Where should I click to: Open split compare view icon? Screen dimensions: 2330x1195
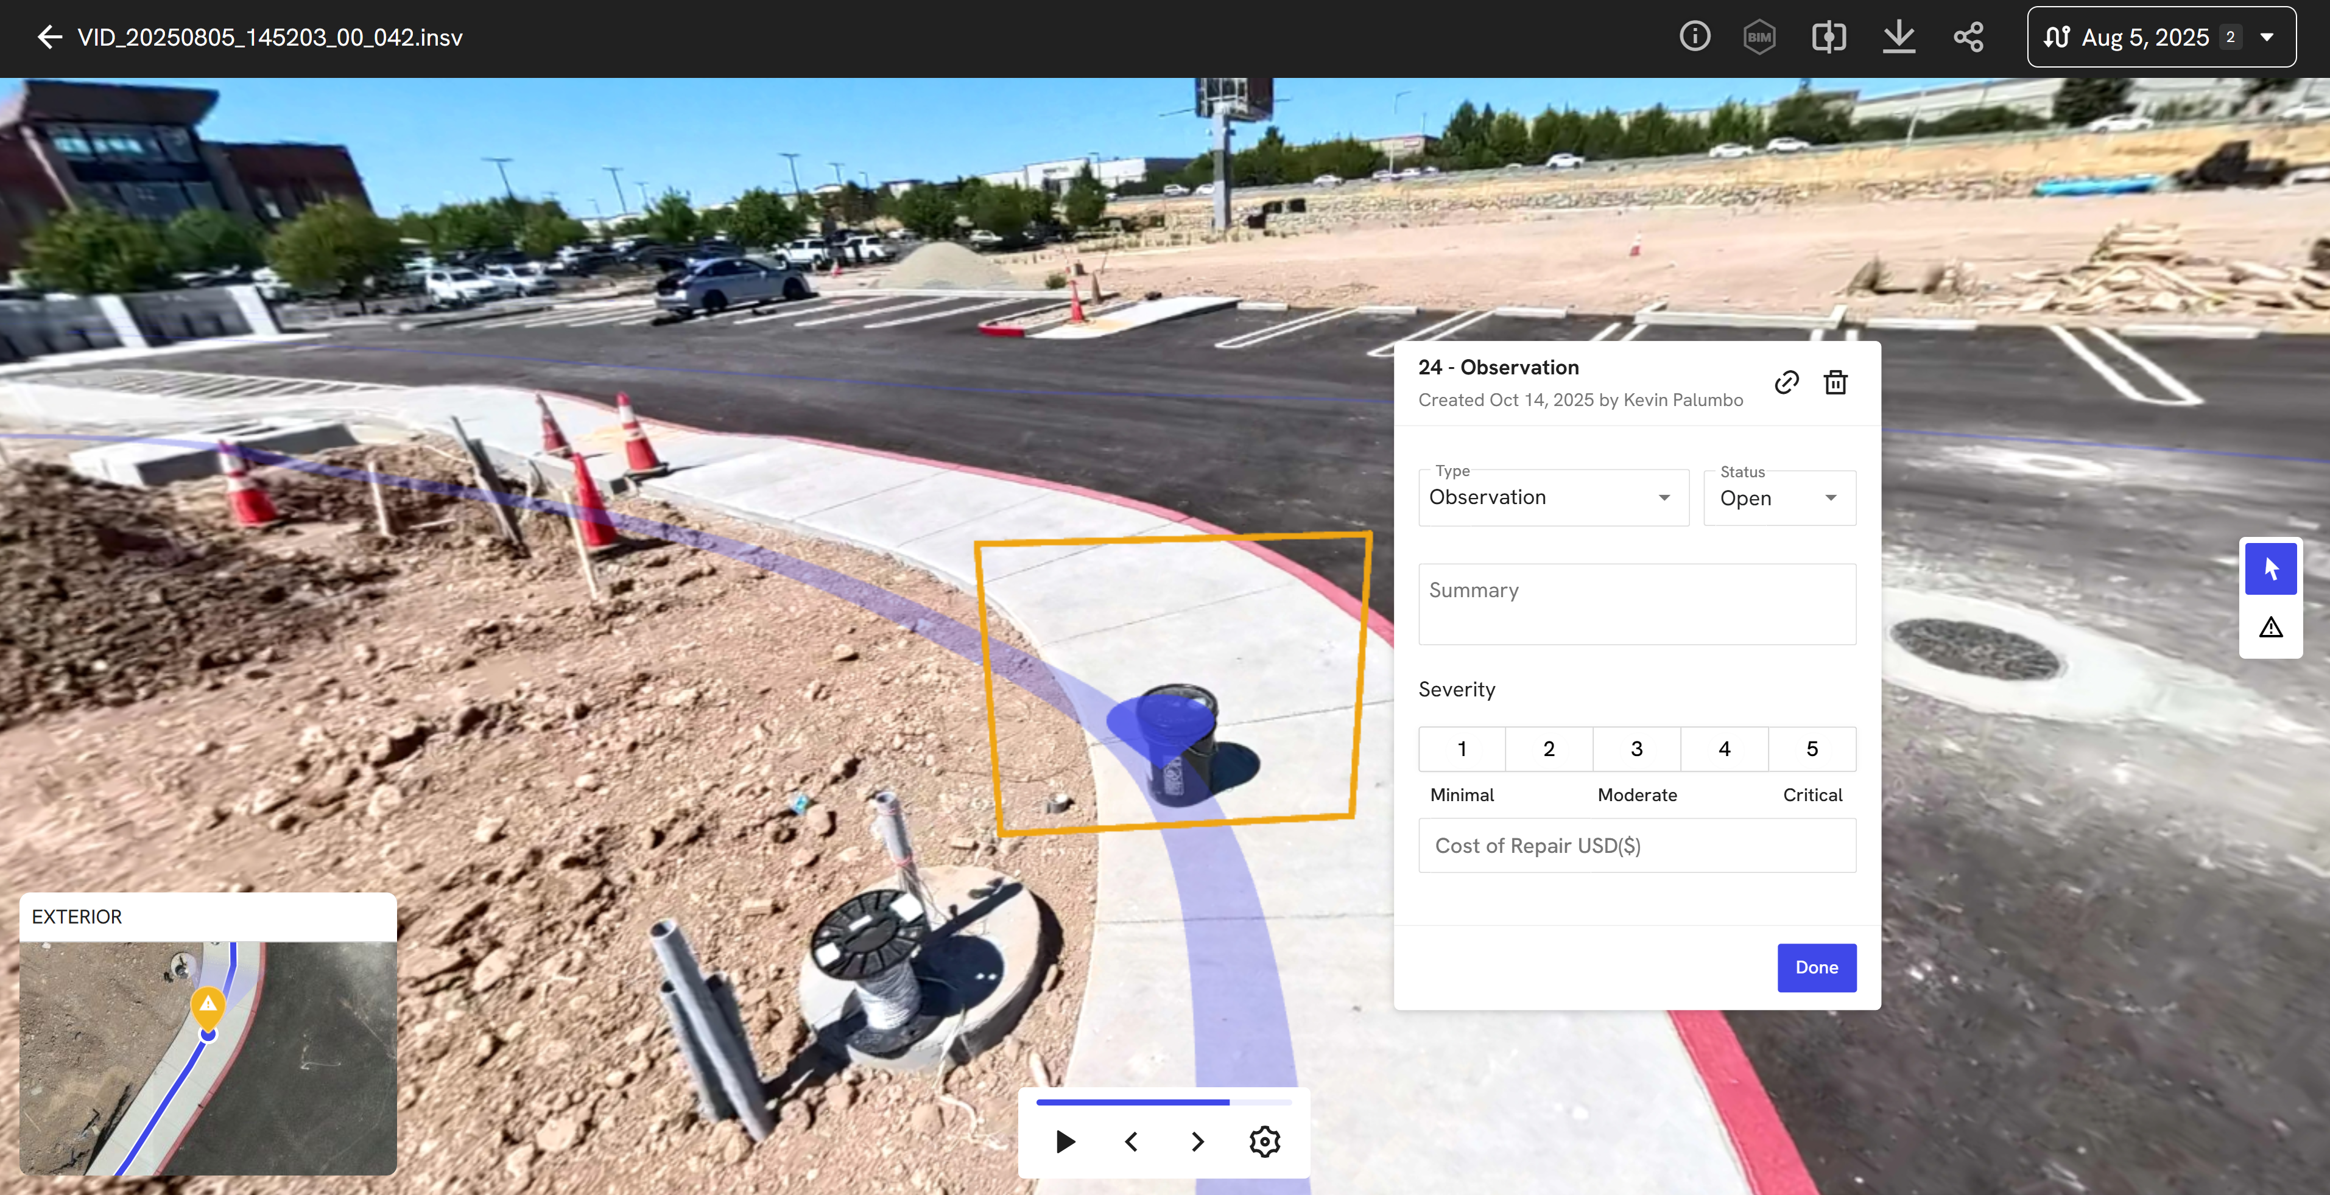click(x=1828, y=37)
